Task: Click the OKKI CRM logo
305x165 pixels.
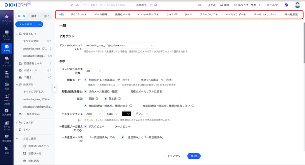Action: coord(17,5)
